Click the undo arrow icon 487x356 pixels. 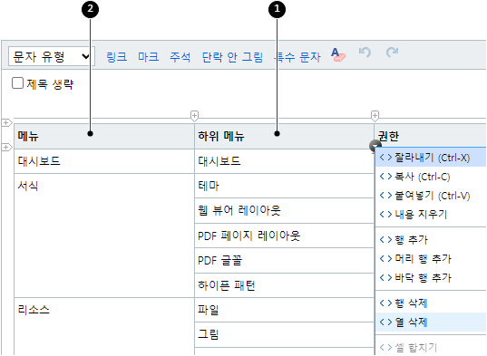(365, 53)
